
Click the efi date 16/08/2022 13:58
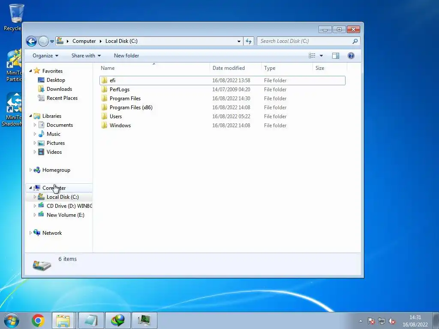click(231, 81)
